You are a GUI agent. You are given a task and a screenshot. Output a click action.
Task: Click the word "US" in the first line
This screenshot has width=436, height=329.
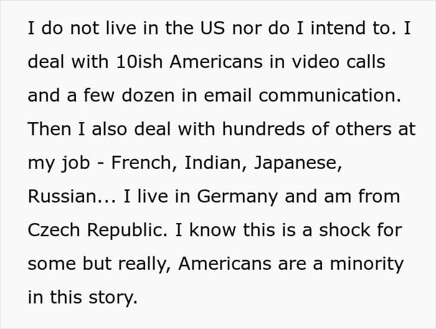click(x=210, y=29)
